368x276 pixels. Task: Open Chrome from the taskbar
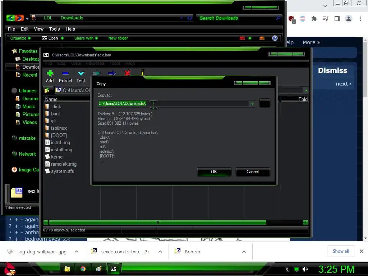(x=83, y=269)
